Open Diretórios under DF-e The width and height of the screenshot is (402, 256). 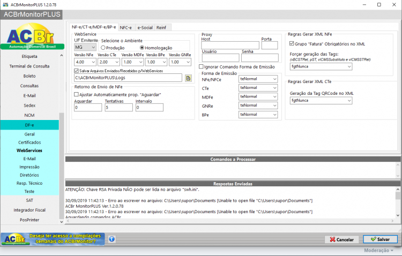tap(29, 175)
